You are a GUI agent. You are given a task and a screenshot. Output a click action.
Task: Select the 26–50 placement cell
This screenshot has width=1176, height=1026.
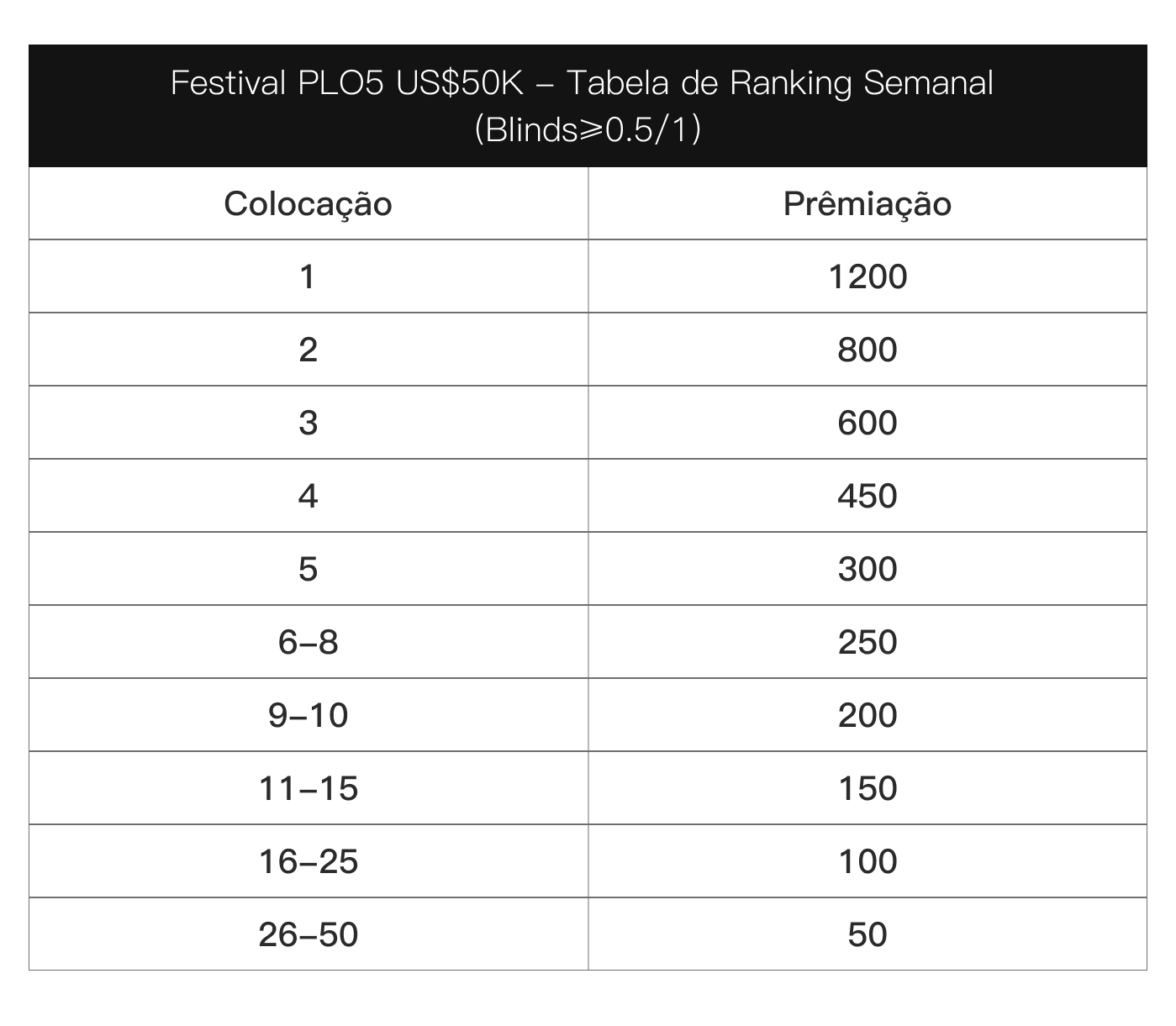pyautogui.click(x=309, y=934)
